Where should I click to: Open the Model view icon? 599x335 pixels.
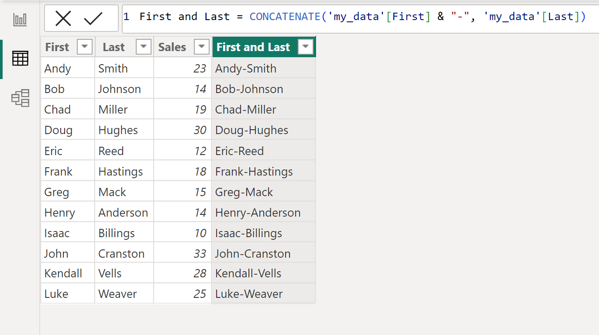coord(20,98)
